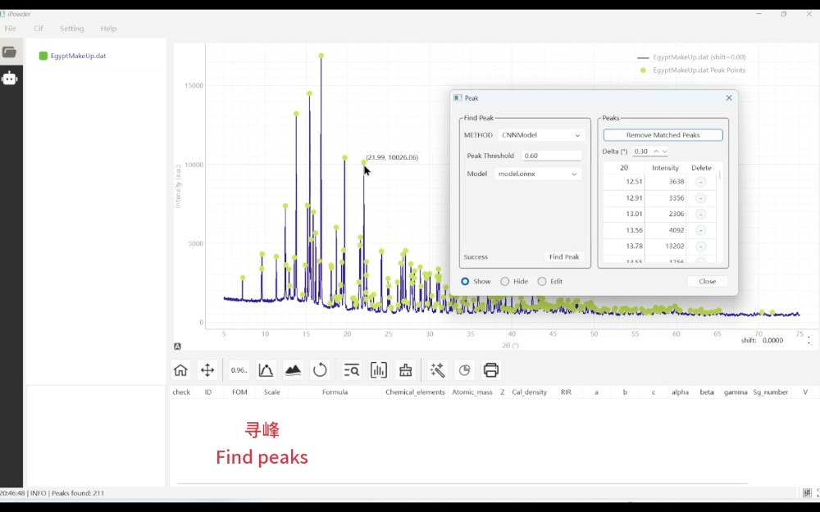This screenshot has width=820, height=512.
Task: Click the circular refresh arrow icon
Action: (x=320, y=370)
